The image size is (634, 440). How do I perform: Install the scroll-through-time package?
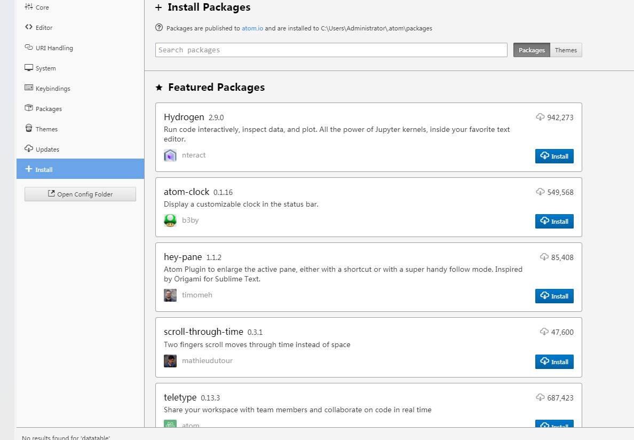(554, 362)
